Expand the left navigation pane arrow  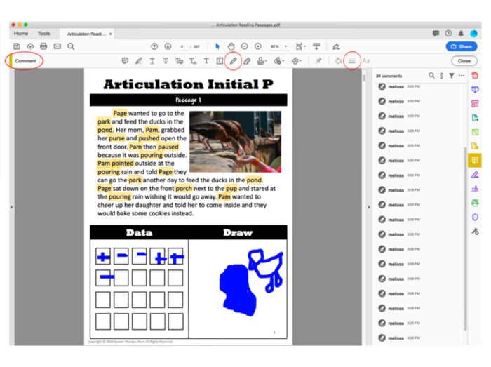coord(12,207)
